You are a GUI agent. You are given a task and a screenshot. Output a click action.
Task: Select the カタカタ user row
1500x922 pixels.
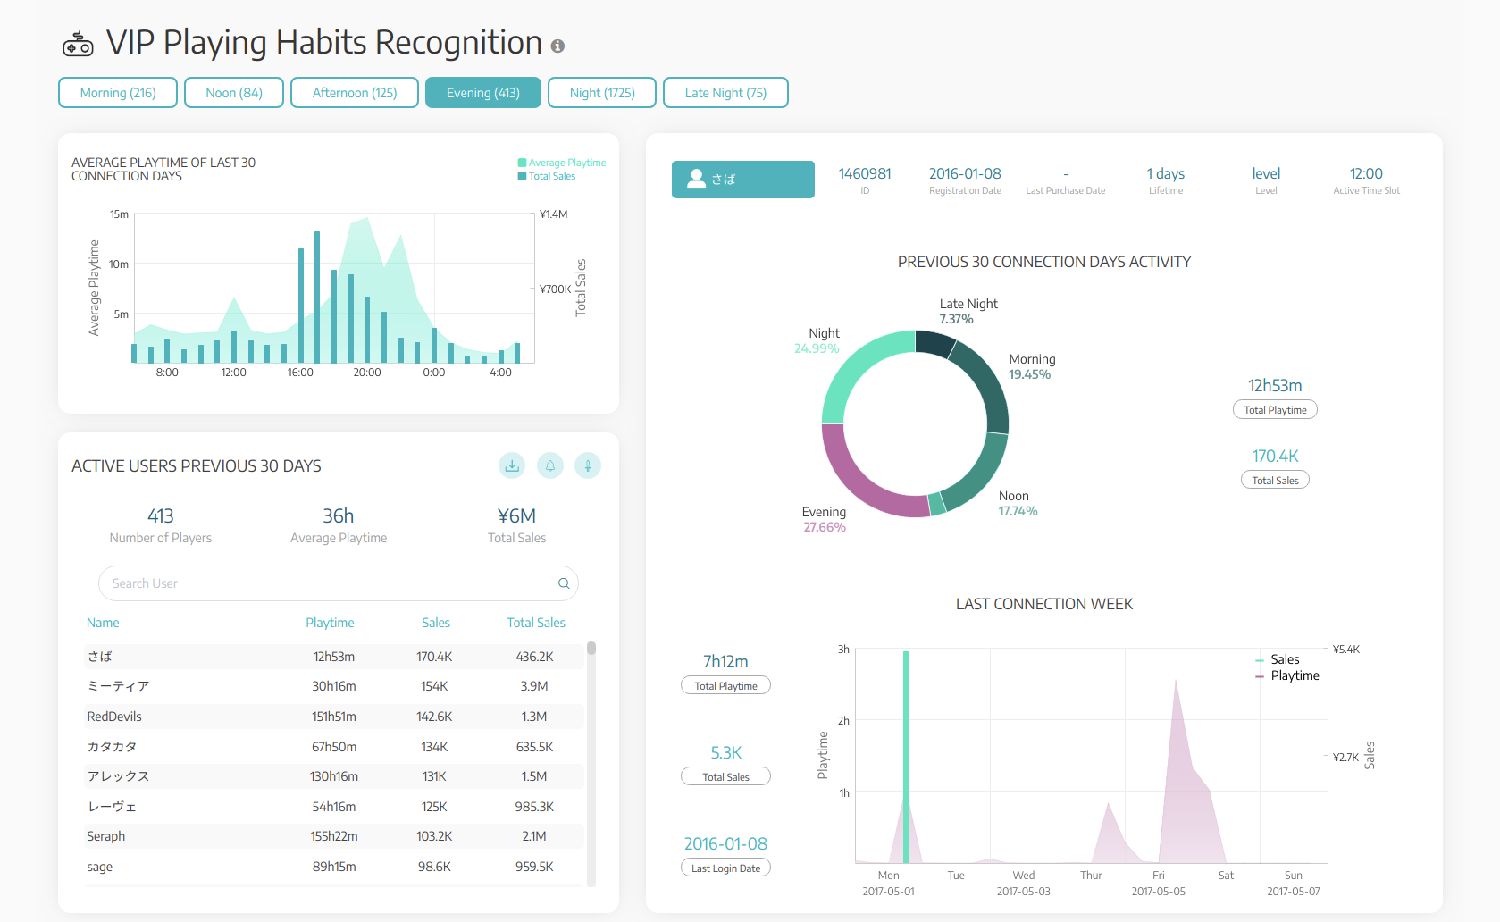pos(334,747)
